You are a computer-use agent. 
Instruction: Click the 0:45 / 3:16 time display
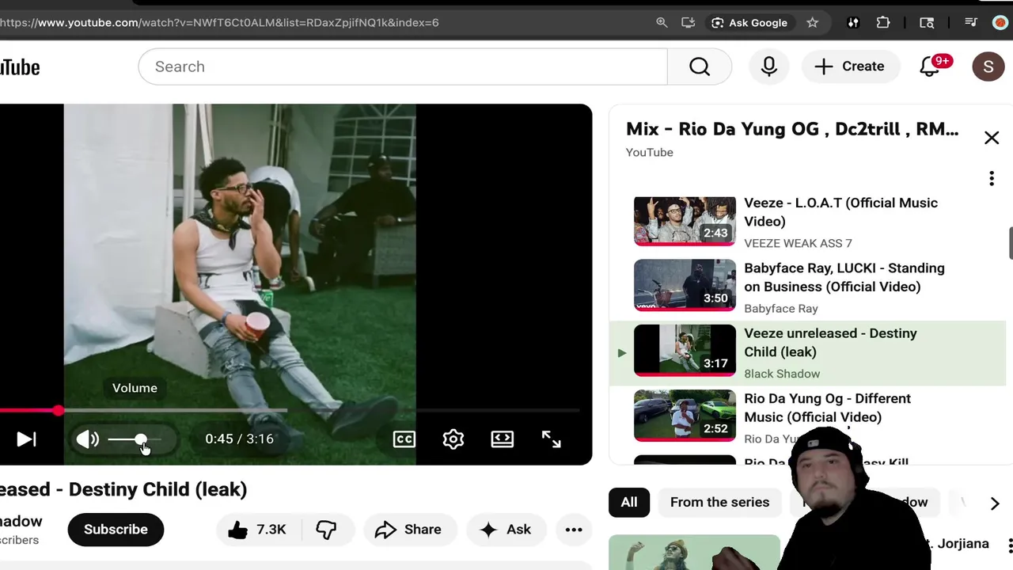point(239,439)
